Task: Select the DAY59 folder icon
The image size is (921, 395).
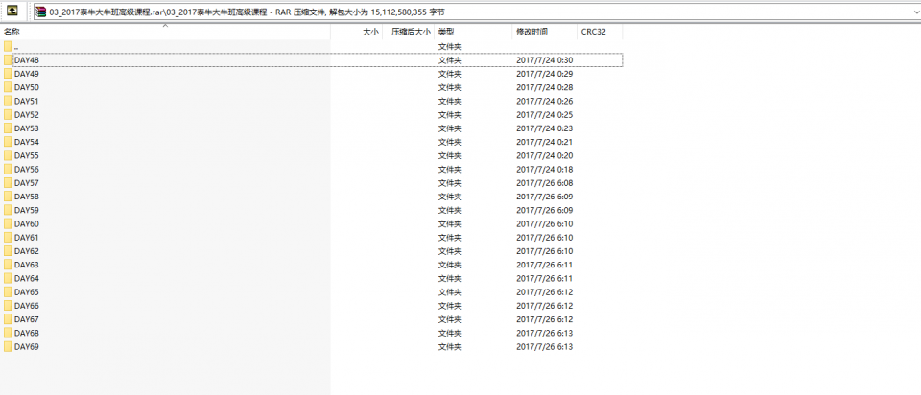Action: (8, 210)
